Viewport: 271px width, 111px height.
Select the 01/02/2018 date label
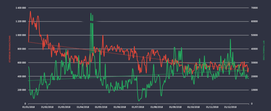tap(47, 107)
